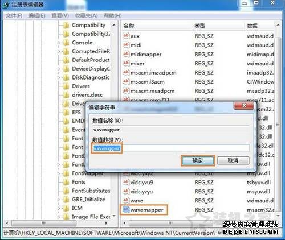
Task: Expand the Image File Exec tree node
Action: click(x=59, y=217)
